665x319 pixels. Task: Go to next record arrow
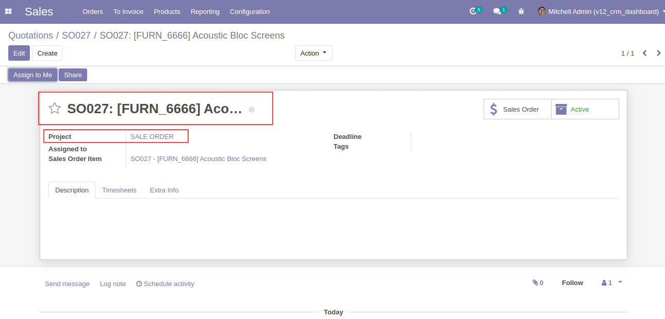(x=658, y=53)
